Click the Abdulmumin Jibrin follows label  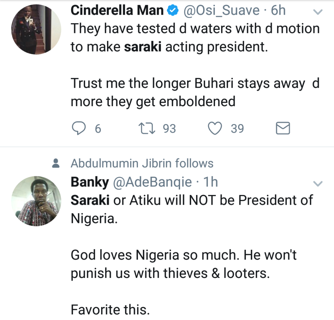(142, 163)
